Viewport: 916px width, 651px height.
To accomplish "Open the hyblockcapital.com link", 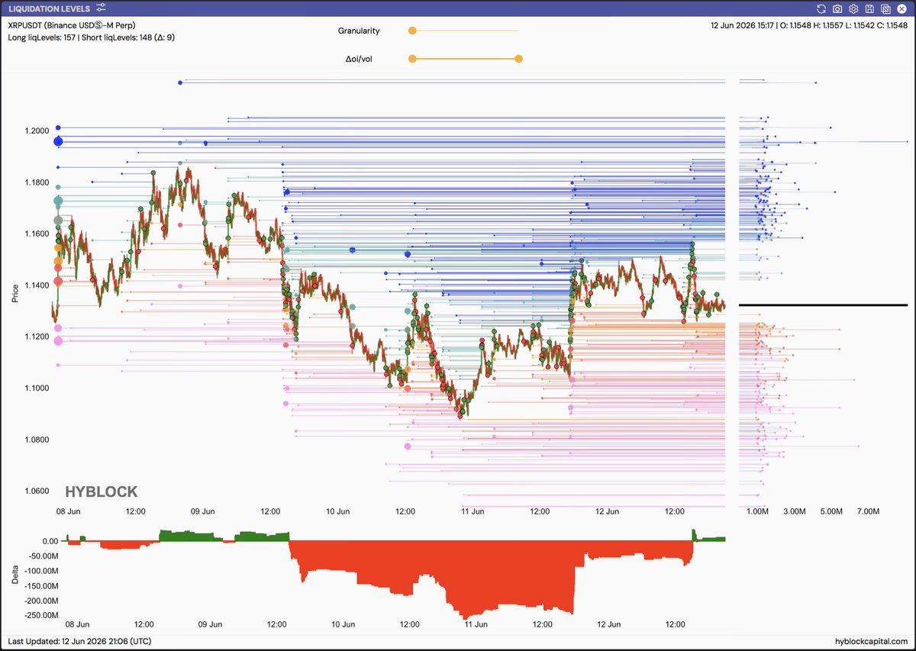I will click(872, 642).
